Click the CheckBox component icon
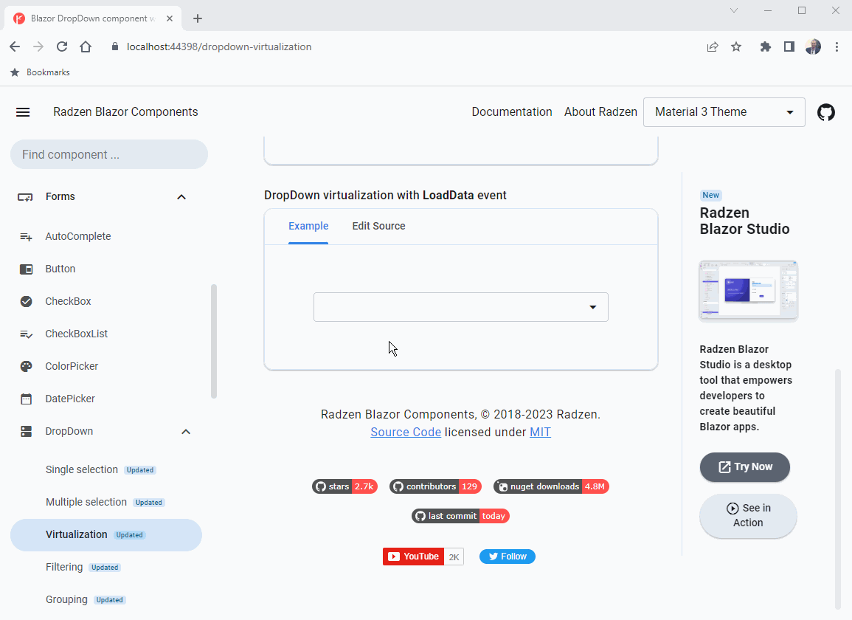The width and height of the screenshot is (852, 620). (x=26, y=301)
